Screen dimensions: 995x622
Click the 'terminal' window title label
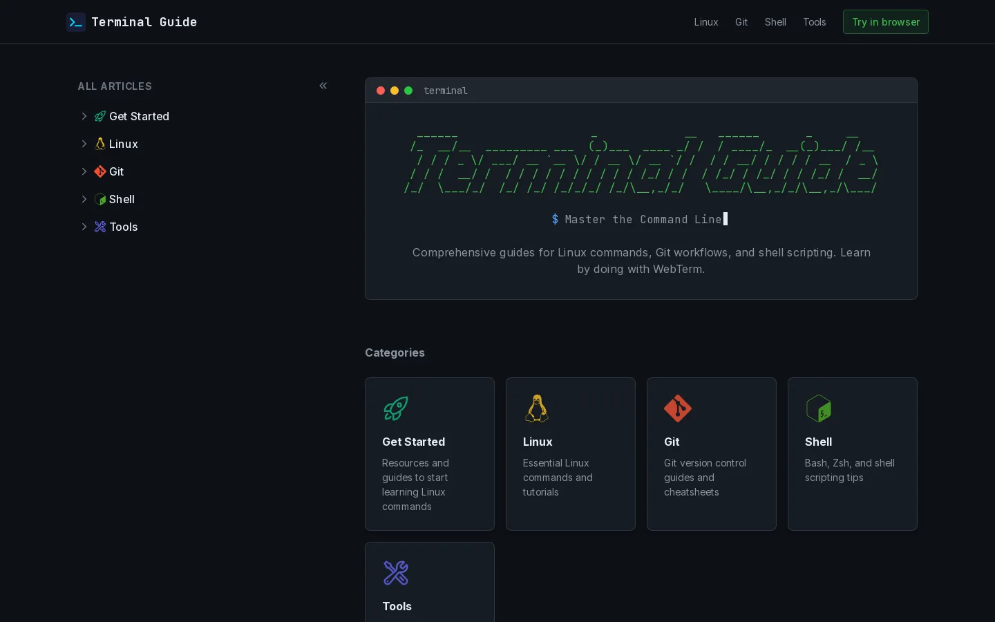[446, 91]
